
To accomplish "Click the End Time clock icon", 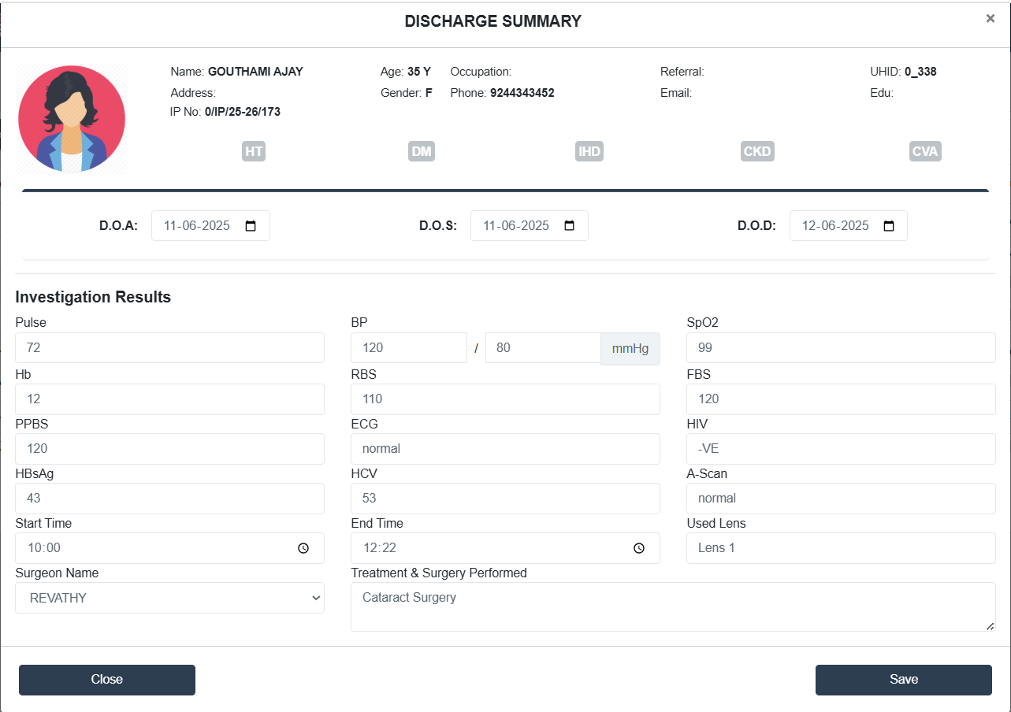I will [639, 548].
